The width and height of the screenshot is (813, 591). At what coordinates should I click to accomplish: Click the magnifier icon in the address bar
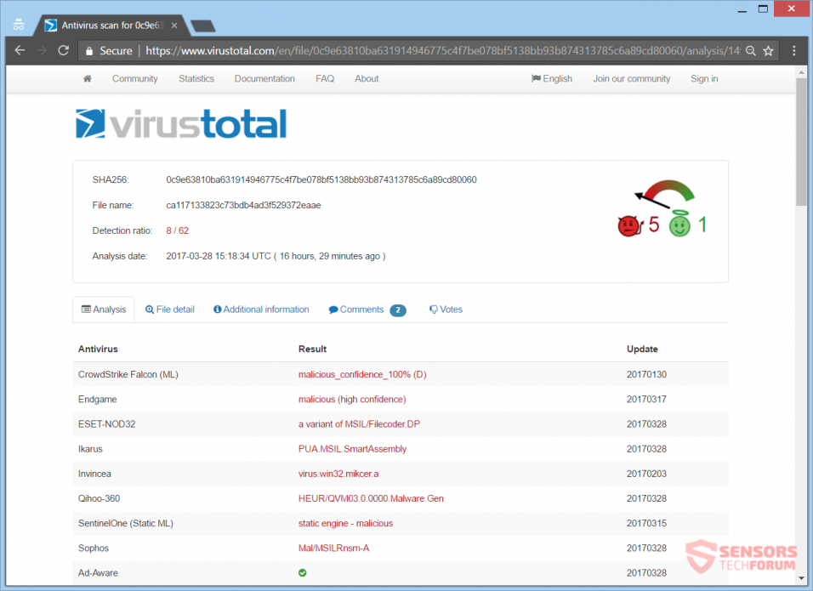coord(750,50)
